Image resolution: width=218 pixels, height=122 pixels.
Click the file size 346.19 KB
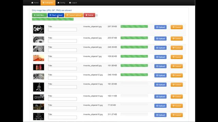(x=112, y=75)
